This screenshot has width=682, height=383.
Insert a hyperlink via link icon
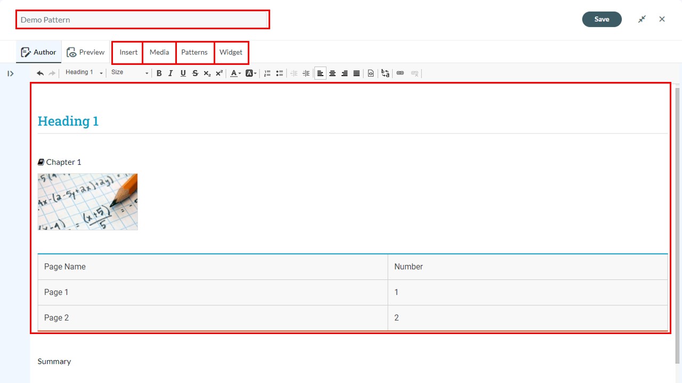[x=400, y=73]
